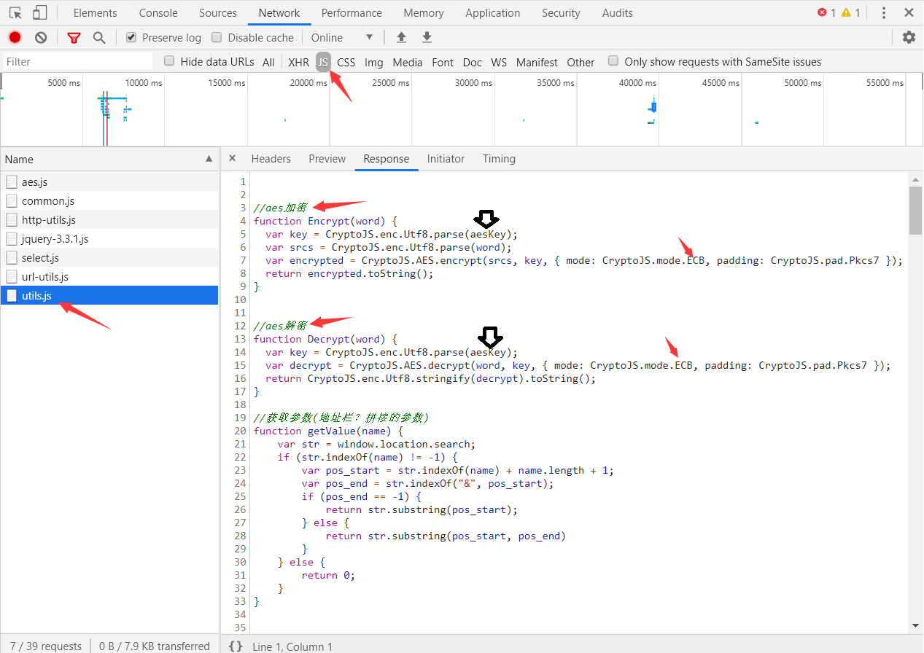Switch to the Console tab
Image resolution: width=924 pixels, height=653 pixels.
click(x=158, y=13)
